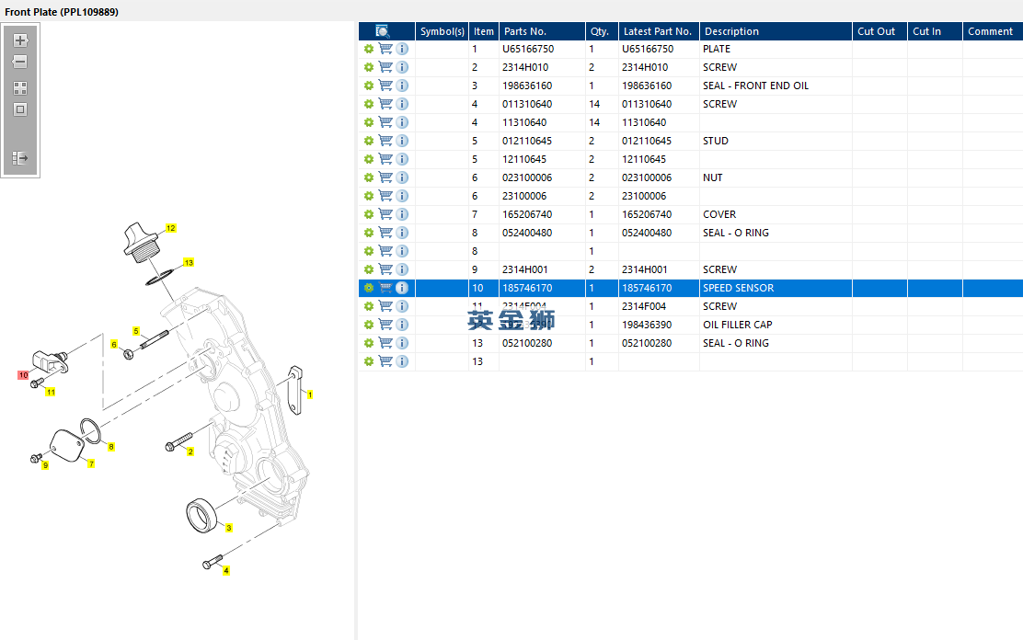Click description SPEED SENSOR cell

(x=776, y=288)
